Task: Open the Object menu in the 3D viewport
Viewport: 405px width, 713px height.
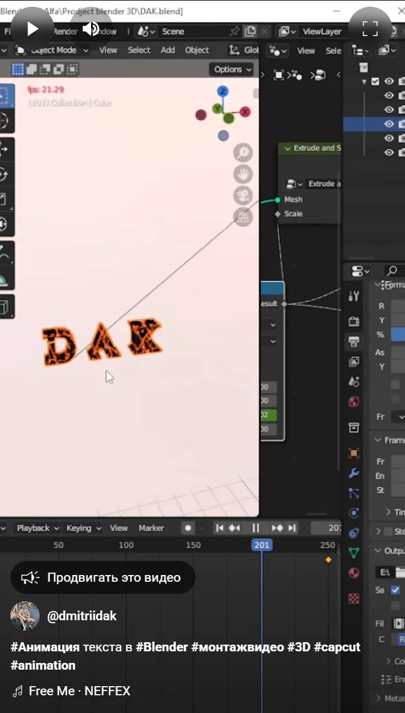Action: (197, 50)
